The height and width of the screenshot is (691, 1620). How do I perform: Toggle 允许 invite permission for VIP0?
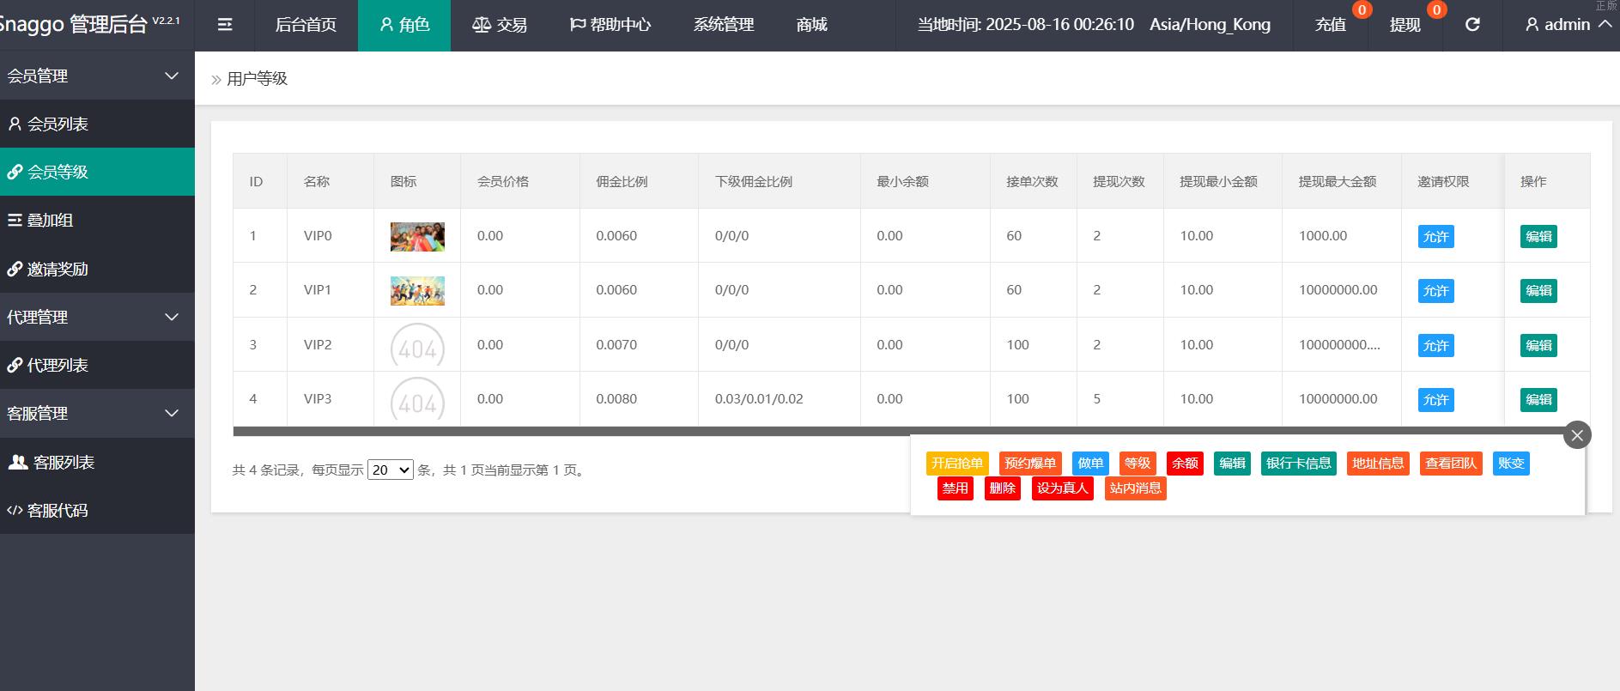[1435, 237]
